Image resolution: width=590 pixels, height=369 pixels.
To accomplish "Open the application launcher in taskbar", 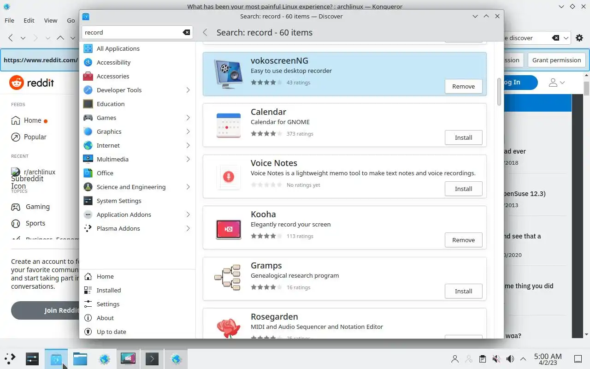I will [x=10, y=358].
